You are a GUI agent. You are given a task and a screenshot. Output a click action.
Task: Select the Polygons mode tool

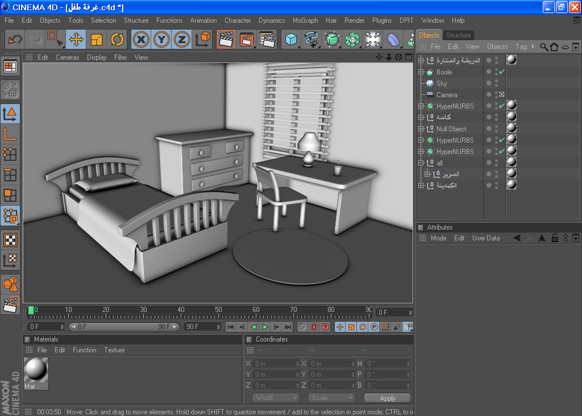click(10, 195)
